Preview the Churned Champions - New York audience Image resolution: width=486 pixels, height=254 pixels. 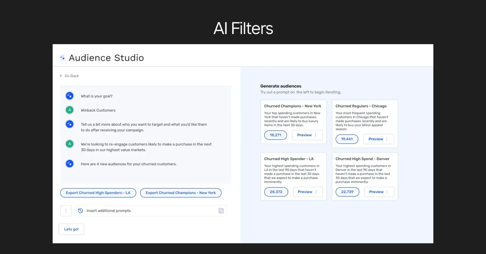coord(307,135)
